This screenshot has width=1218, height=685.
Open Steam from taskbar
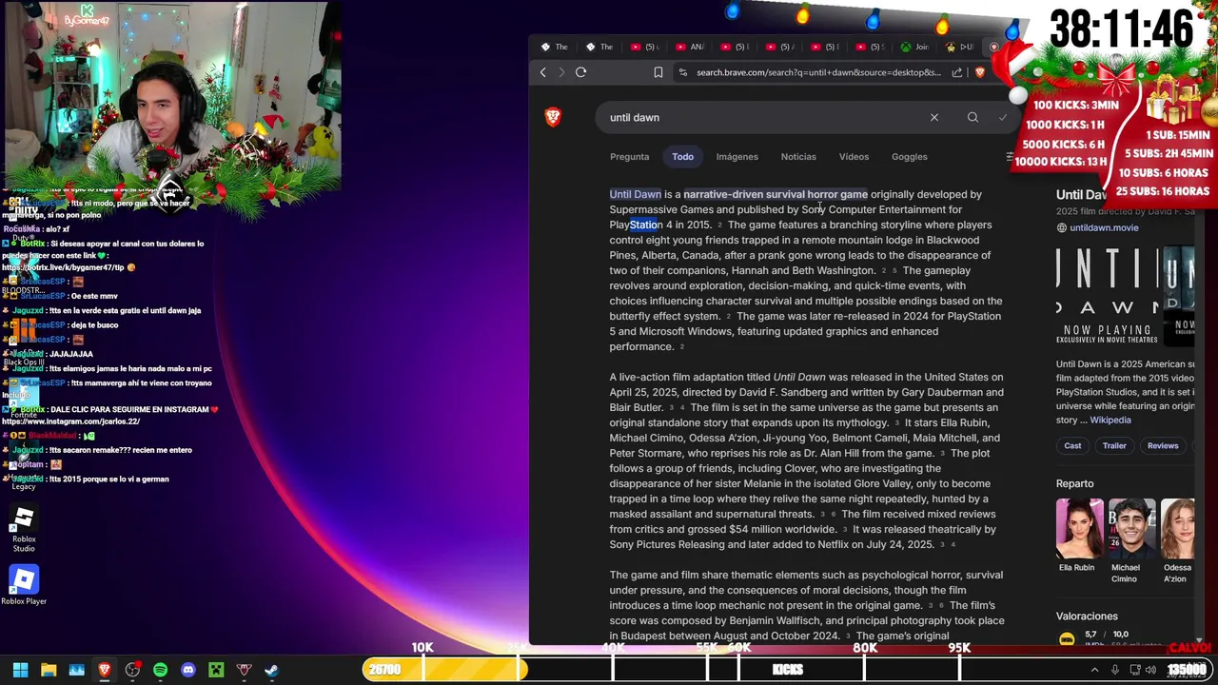272,670
